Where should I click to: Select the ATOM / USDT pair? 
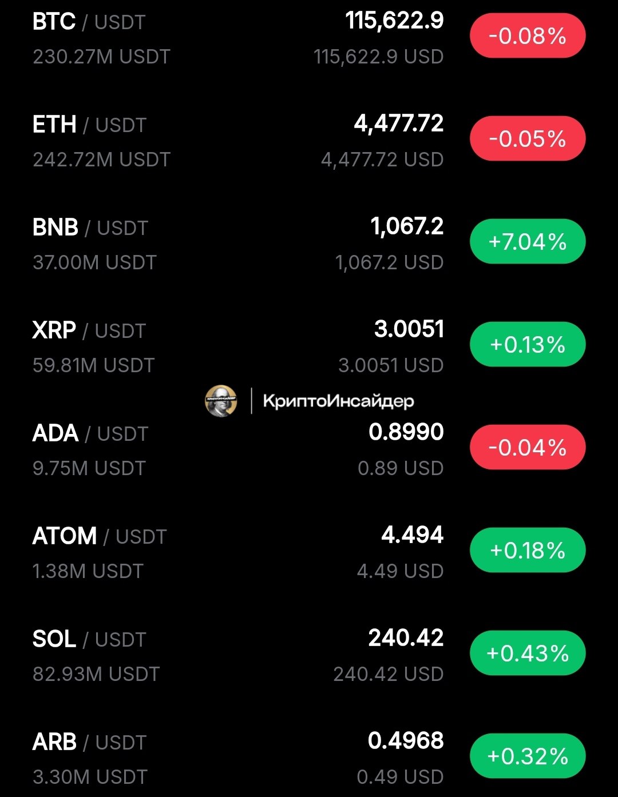[x=309, y=552]
